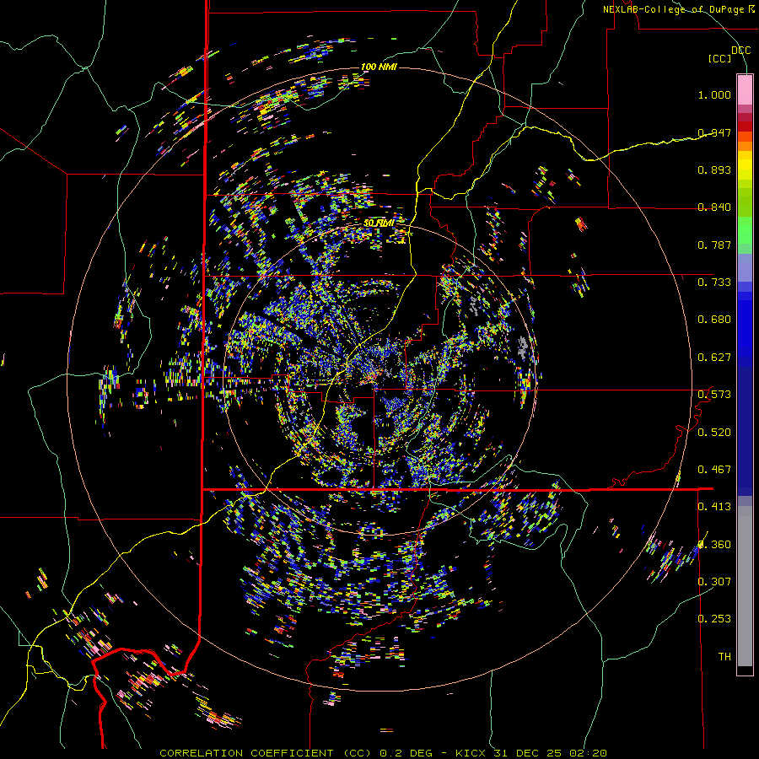Image resolution: width=759 pixels, height=759 pixels.
Task: Select the 0.307 color scale value
Action: tap(714, 582)
